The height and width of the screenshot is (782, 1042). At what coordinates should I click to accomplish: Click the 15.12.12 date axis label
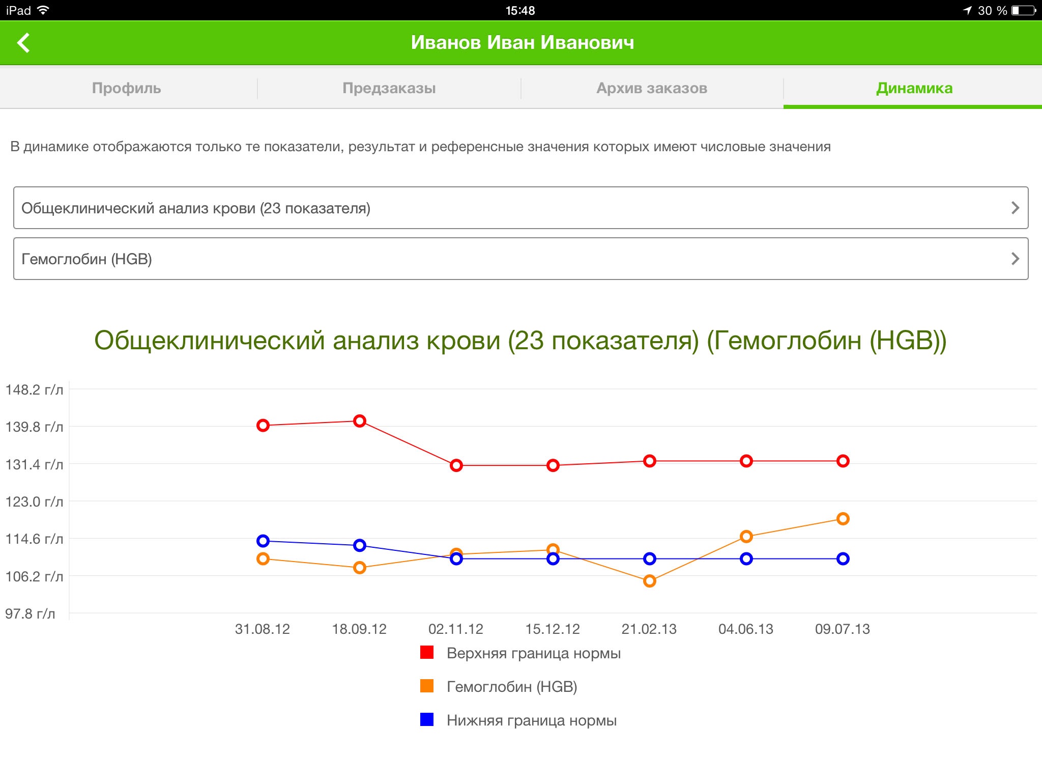click(553, 629)
